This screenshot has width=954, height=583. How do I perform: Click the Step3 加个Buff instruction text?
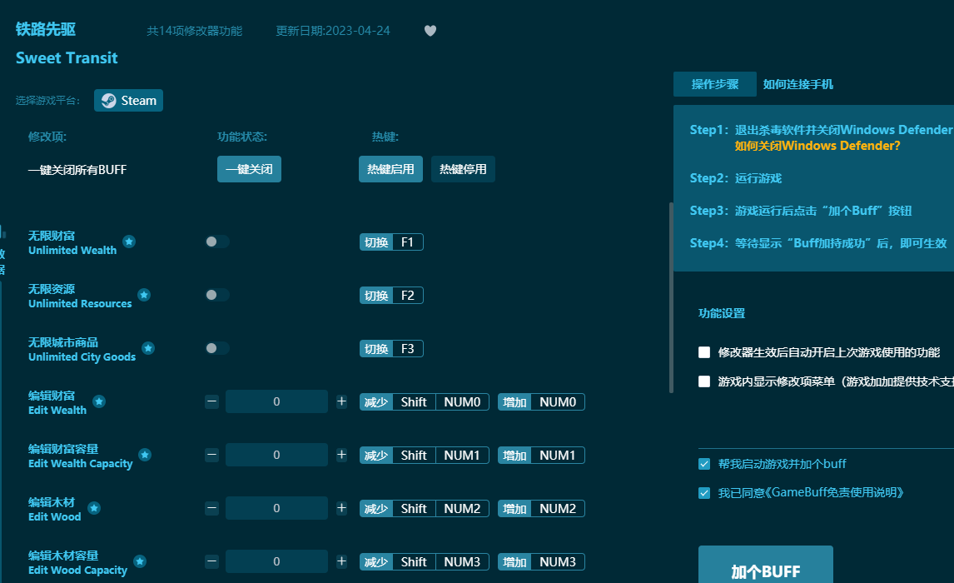pyautogui.click(x=801, y=211)
